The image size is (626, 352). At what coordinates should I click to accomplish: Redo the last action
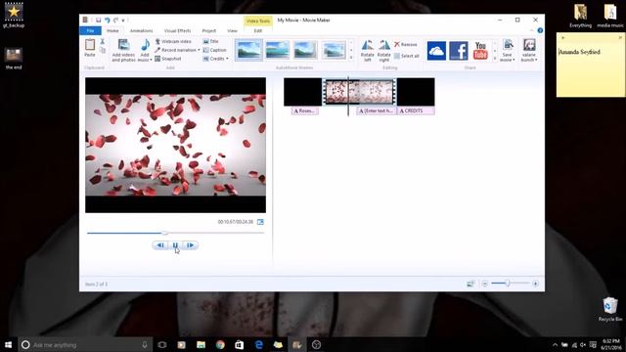(x=115, y=20)
